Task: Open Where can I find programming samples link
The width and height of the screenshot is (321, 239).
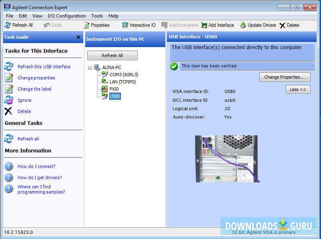Action: pyautogui.click(x=41, y=189)
